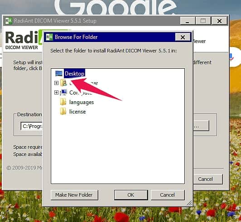Close the RadiAnt Setup window
Screen dimensions: 241x222
[x=219, y=21]
